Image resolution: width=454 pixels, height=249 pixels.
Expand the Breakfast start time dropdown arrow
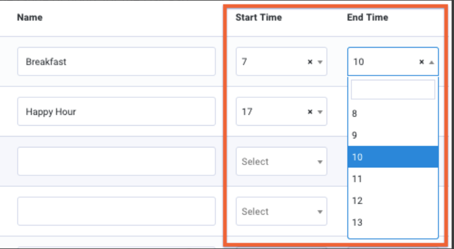320,62
